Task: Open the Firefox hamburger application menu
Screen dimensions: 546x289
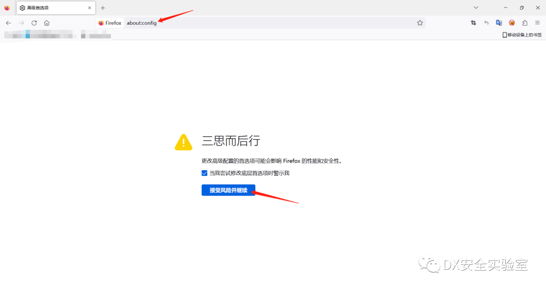Action: pos(537,23)
